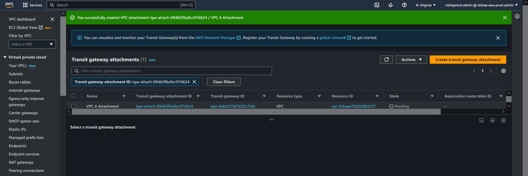The image size is (528, 176).
Task: Remove the attachment ID filter chip
Action: tap(194, 82)
